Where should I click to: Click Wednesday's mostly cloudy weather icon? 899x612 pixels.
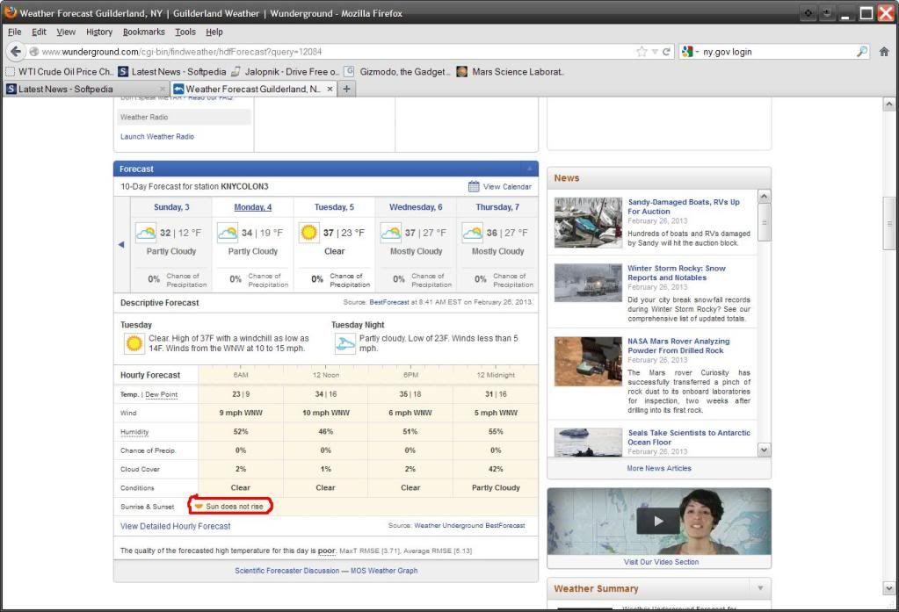[390, 233]
